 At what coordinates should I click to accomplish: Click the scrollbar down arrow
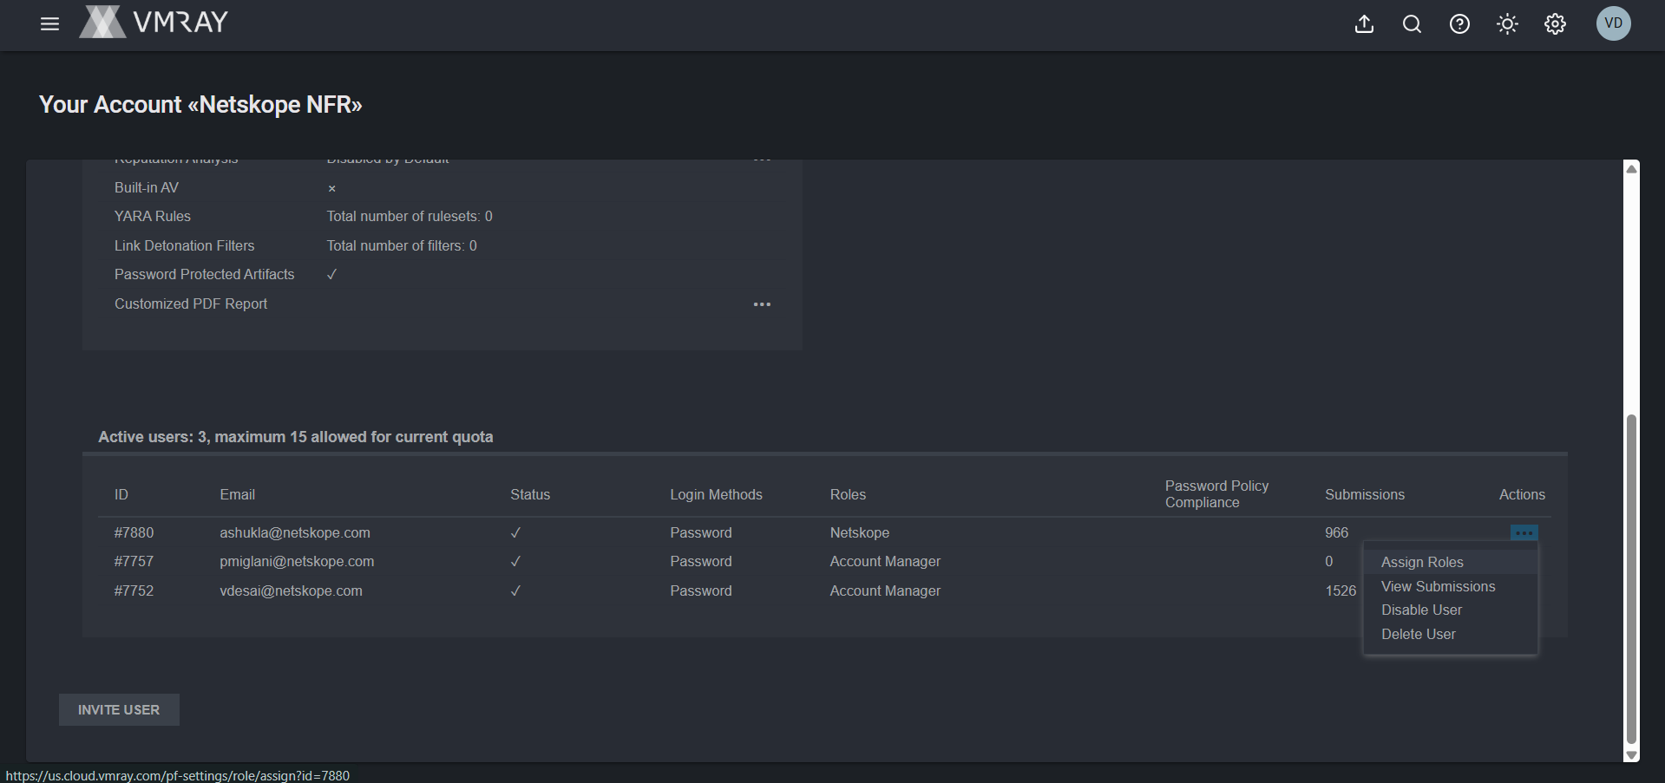tap(1631, 755)
